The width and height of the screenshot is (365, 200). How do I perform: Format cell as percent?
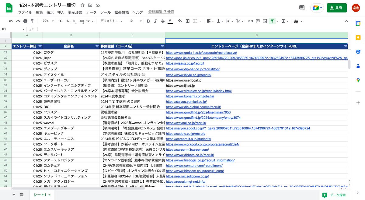pyautogui.click(x=68, y=21)
